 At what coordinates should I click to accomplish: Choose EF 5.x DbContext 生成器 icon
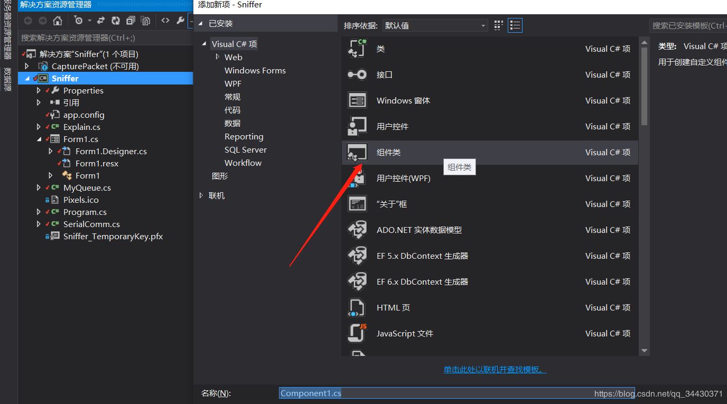357,256
